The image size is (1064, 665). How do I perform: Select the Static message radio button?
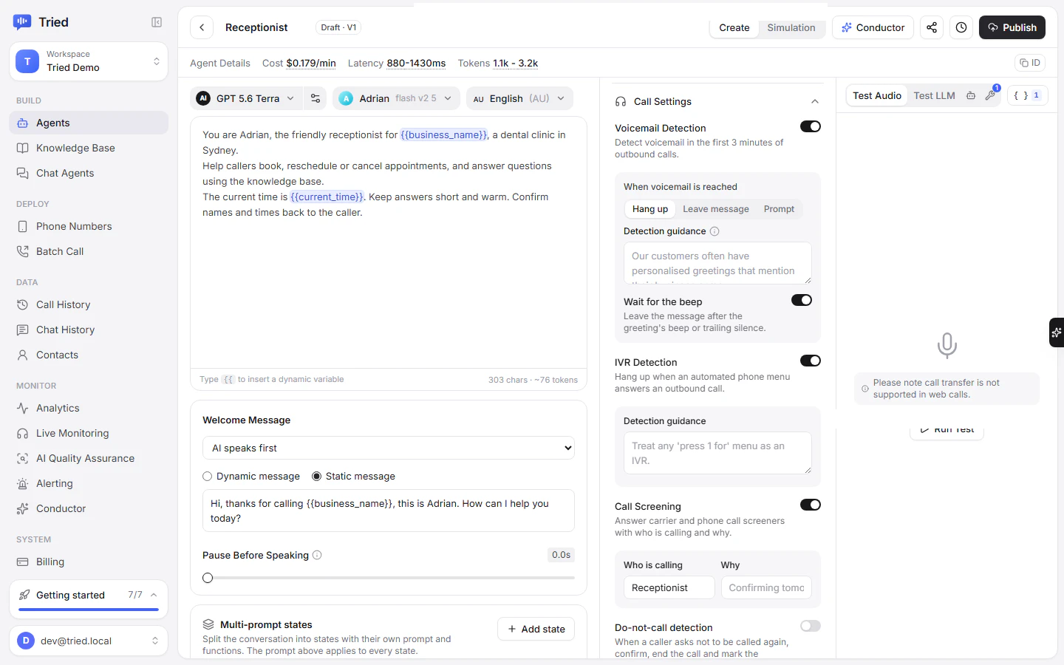point(317,477)
